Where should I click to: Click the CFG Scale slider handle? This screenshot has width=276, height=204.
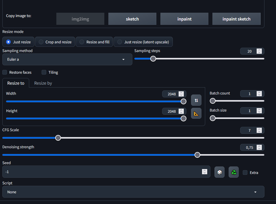click(58, 138)
